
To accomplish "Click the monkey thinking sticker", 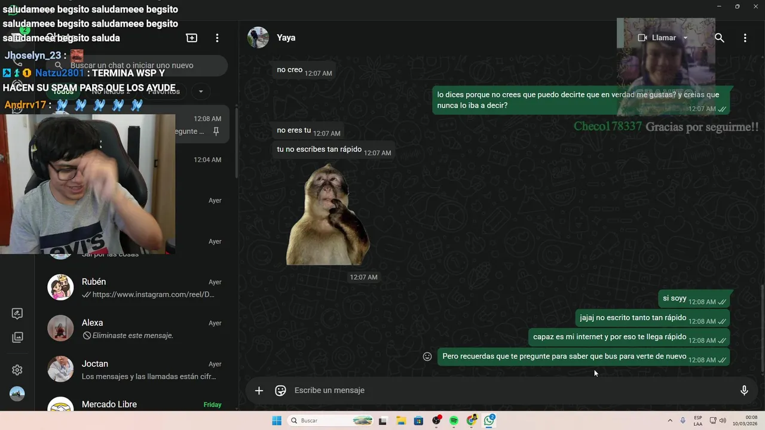I will click(x=327, y=214).
